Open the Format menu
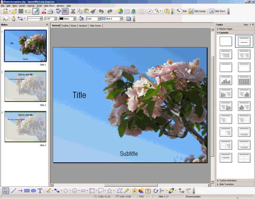This screenshot has height=199, width=255. tap(31, 6)
